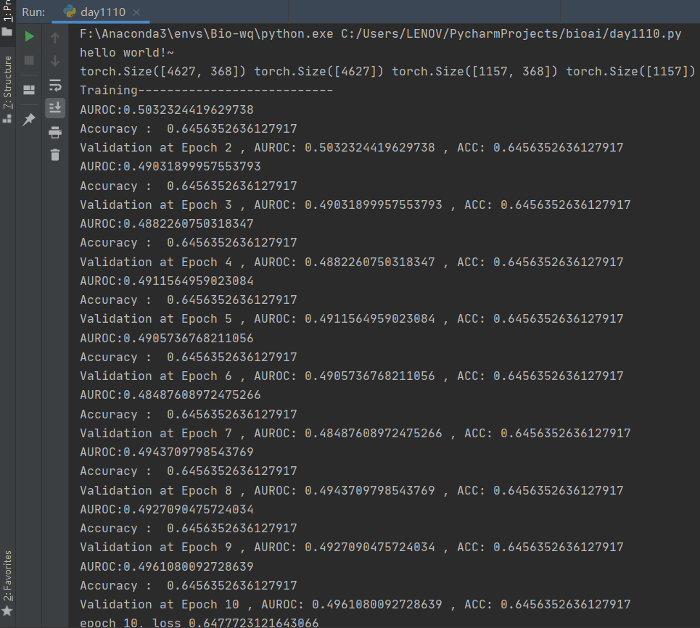Click the torch.Size shapes output line

coord(387,71)
